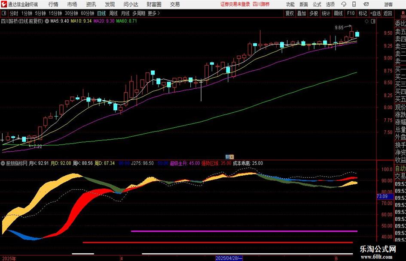
Task: Switch to 60分钟 period tab
Action: [87, 13]
